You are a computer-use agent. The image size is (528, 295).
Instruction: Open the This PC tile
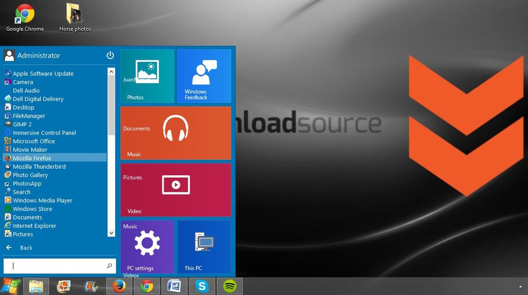(x=204, y=247)
